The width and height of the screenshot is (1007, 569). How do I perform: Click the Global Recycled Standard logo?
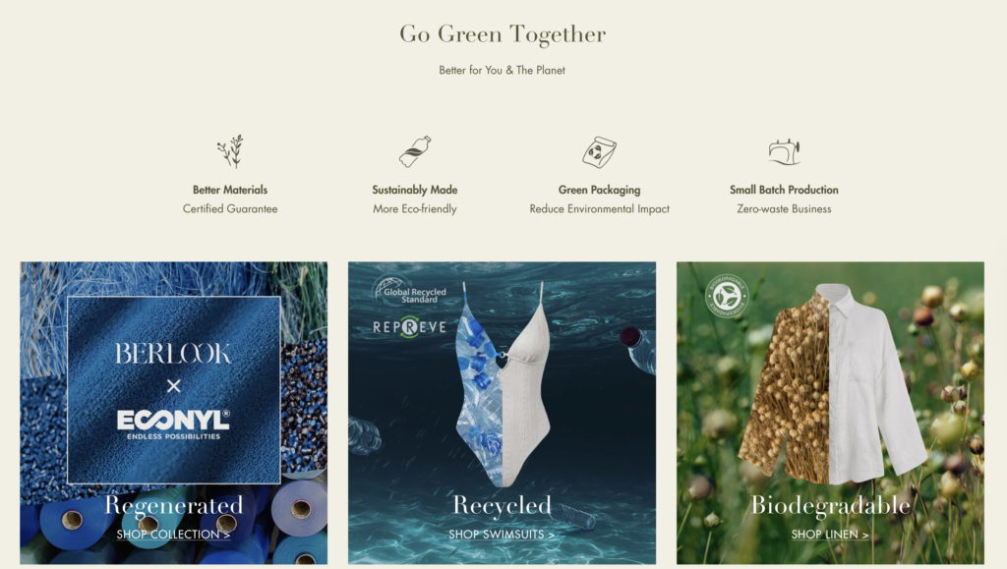pyautogui.click(x=410, y=291)
